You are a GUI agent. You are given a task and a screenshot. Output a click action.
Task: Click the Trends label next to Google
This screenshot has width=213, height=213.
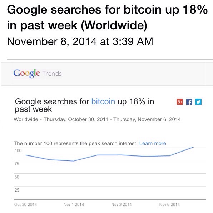coord(52,74)
